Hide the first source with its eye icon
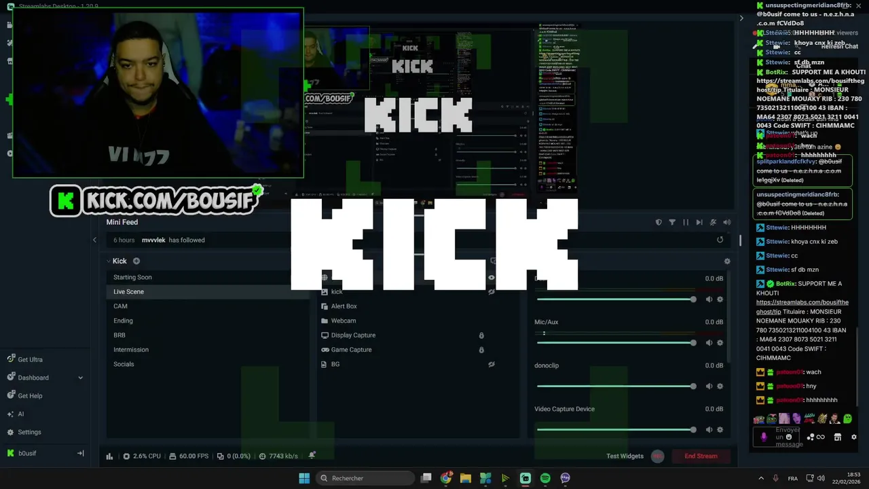 pyautogui.click(x=492, y=277)
